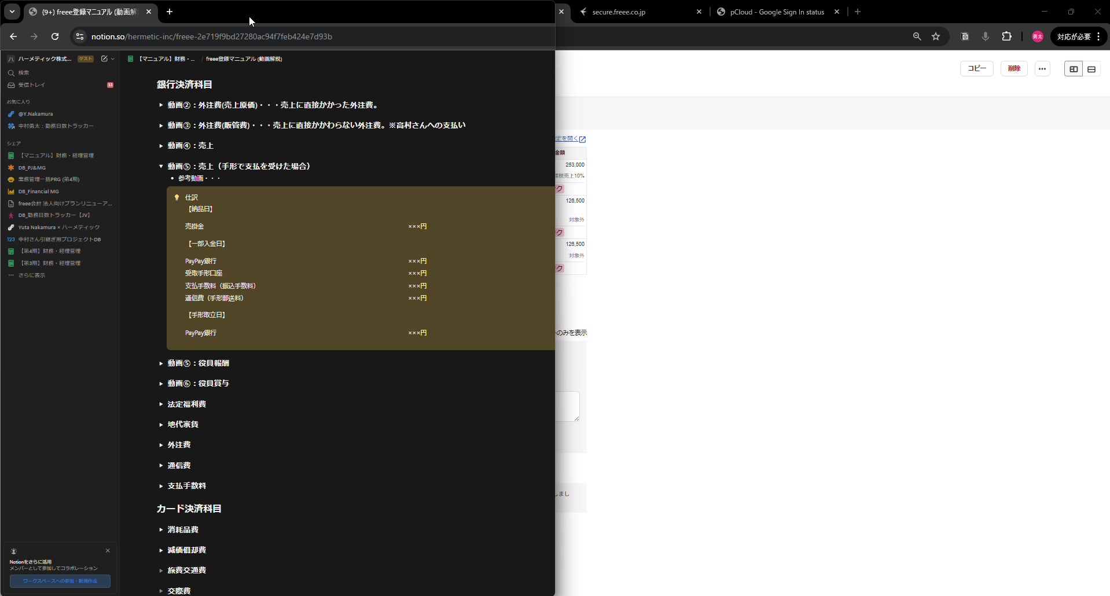Viewport: 1110px width, 596px height.
Task: Switch to split column view toggle
Action: (1074, 69)
